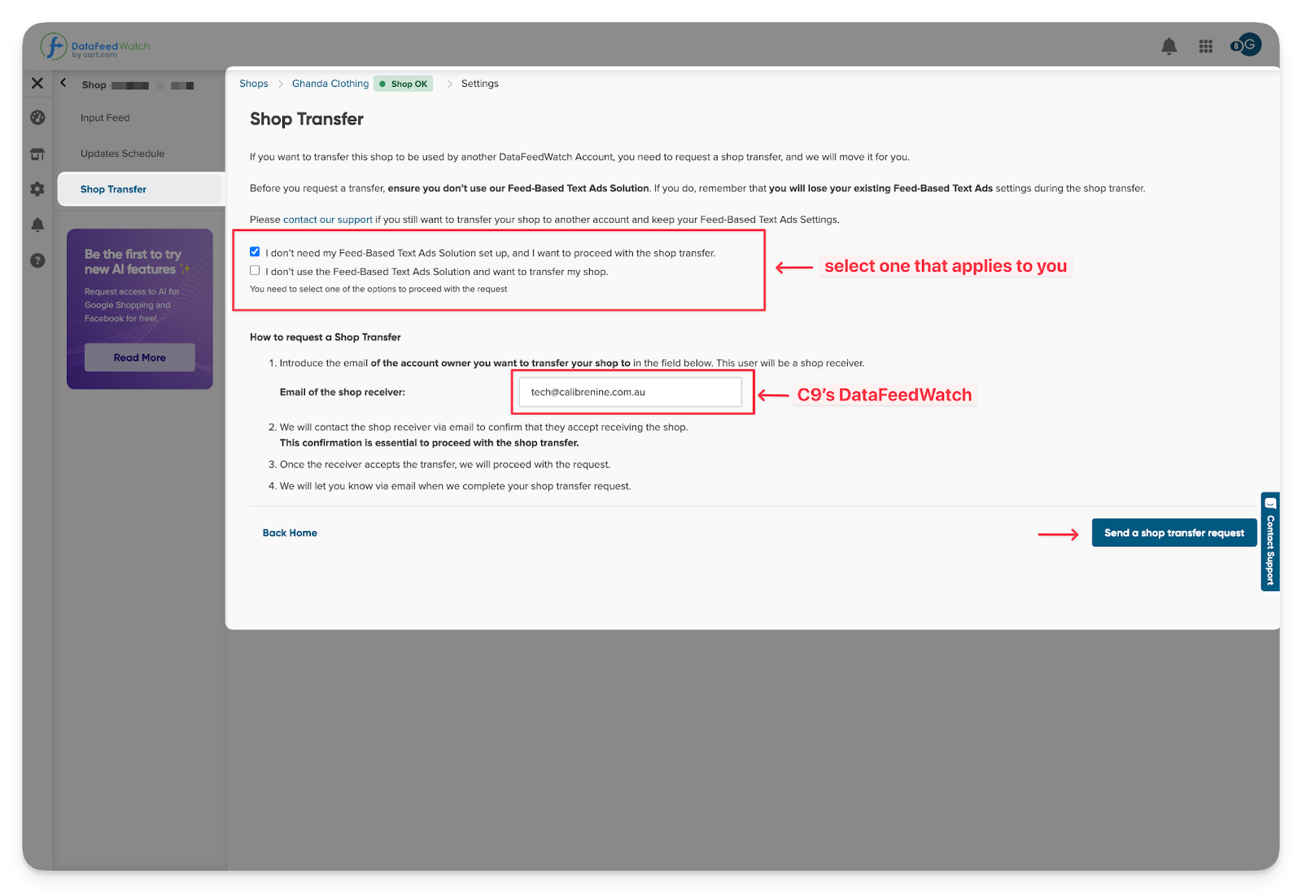This screenshot has height=893, width=1302.
Task: Click the top-right notification bell
Action: click(1169, 46)
